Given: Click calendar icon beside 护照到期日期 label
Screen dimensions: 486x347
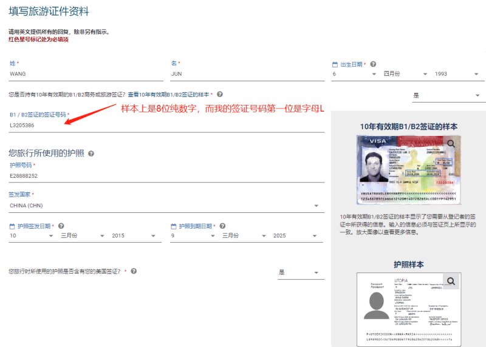Looking at the screenshot, I should point(174,226).
